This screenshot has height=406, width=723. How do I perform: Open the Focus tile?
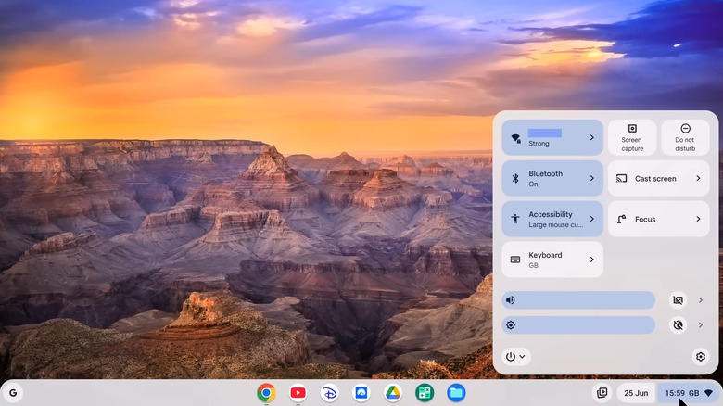point(659,219)
